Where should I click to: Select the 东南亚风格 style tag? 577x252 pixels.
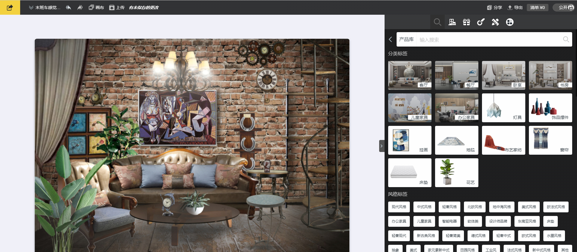pyautogui.click(x=527, y=221)
